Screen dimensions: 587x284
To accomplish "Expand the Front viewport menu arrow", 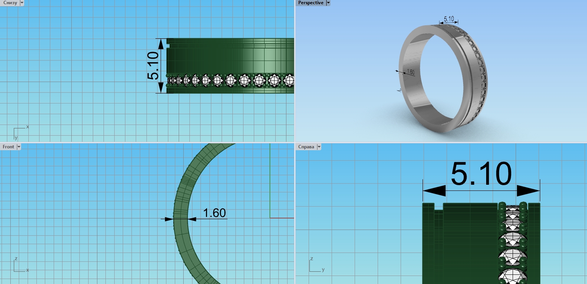I will (x=19, y=147).
